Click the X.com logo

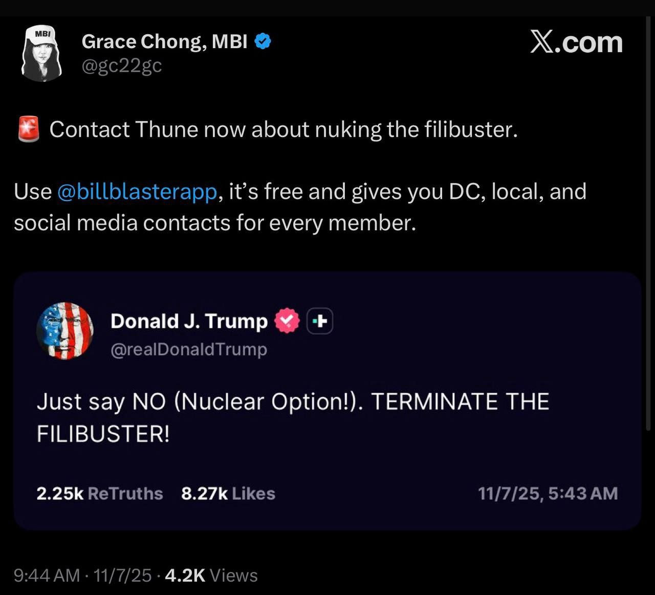click(576, 42)
